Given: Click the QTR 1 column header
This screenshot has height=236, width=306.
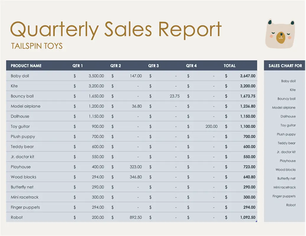Looking at the screenshot, I should [78, 66].
